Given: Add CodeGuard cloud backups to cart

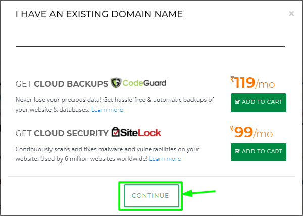Looking at the screenshot, I should 259,102.
